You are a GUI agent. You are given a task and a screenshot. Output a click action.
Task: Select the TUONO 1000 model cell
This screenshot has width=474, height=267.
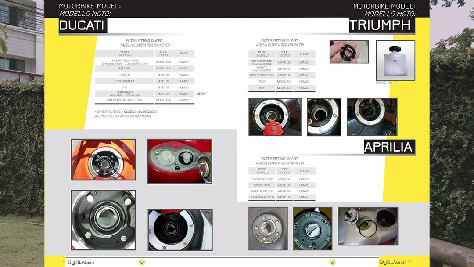(x=262, y=185)
